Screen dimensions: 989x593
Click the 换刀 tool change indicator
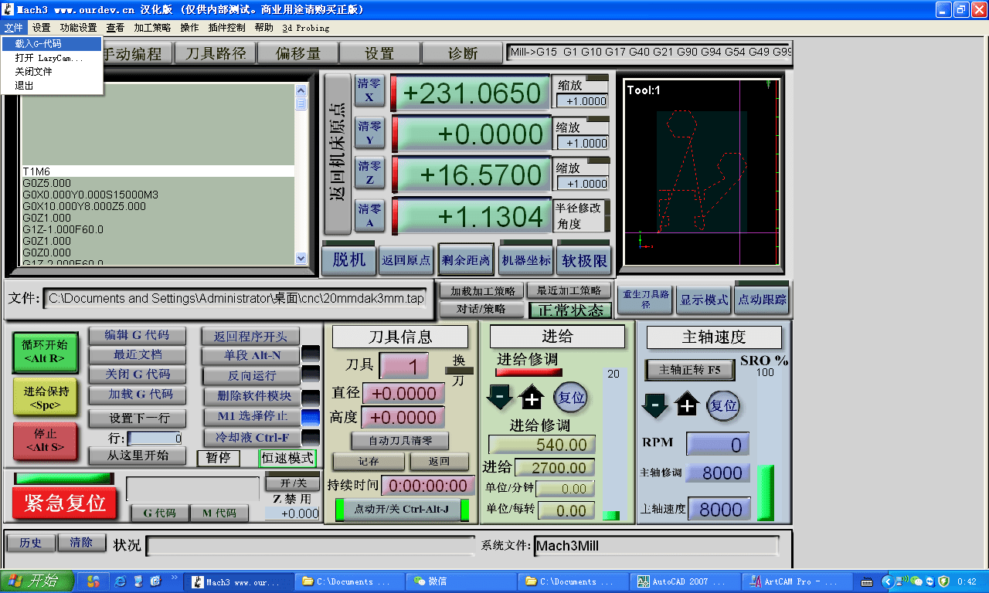tap(458, 370)
